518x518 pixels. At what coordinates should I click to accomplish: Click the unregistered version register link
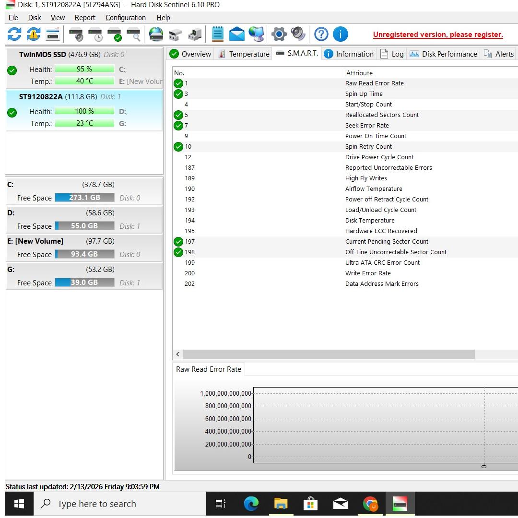point(437,35)
